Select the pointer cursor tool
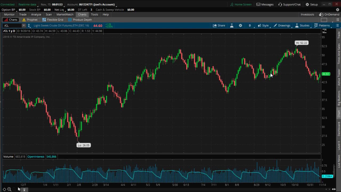This screenshot has width=341, height=192. 19,189
